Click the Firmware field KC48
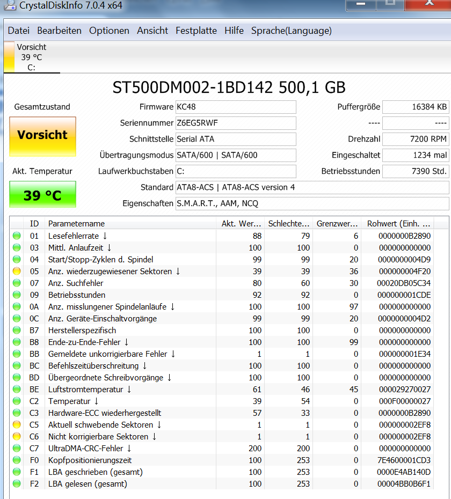451x499 pixels. coord(236,107)
